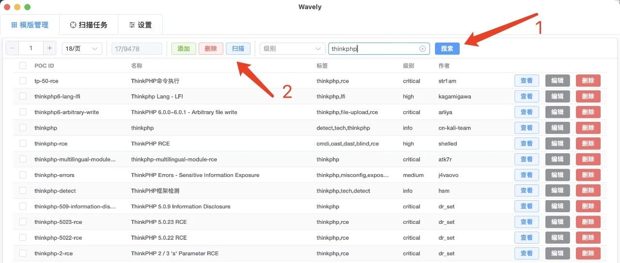The image size is (620, 263).
Task: Edit the cn-kali-team thinkphp template
Action: (558, 128)
